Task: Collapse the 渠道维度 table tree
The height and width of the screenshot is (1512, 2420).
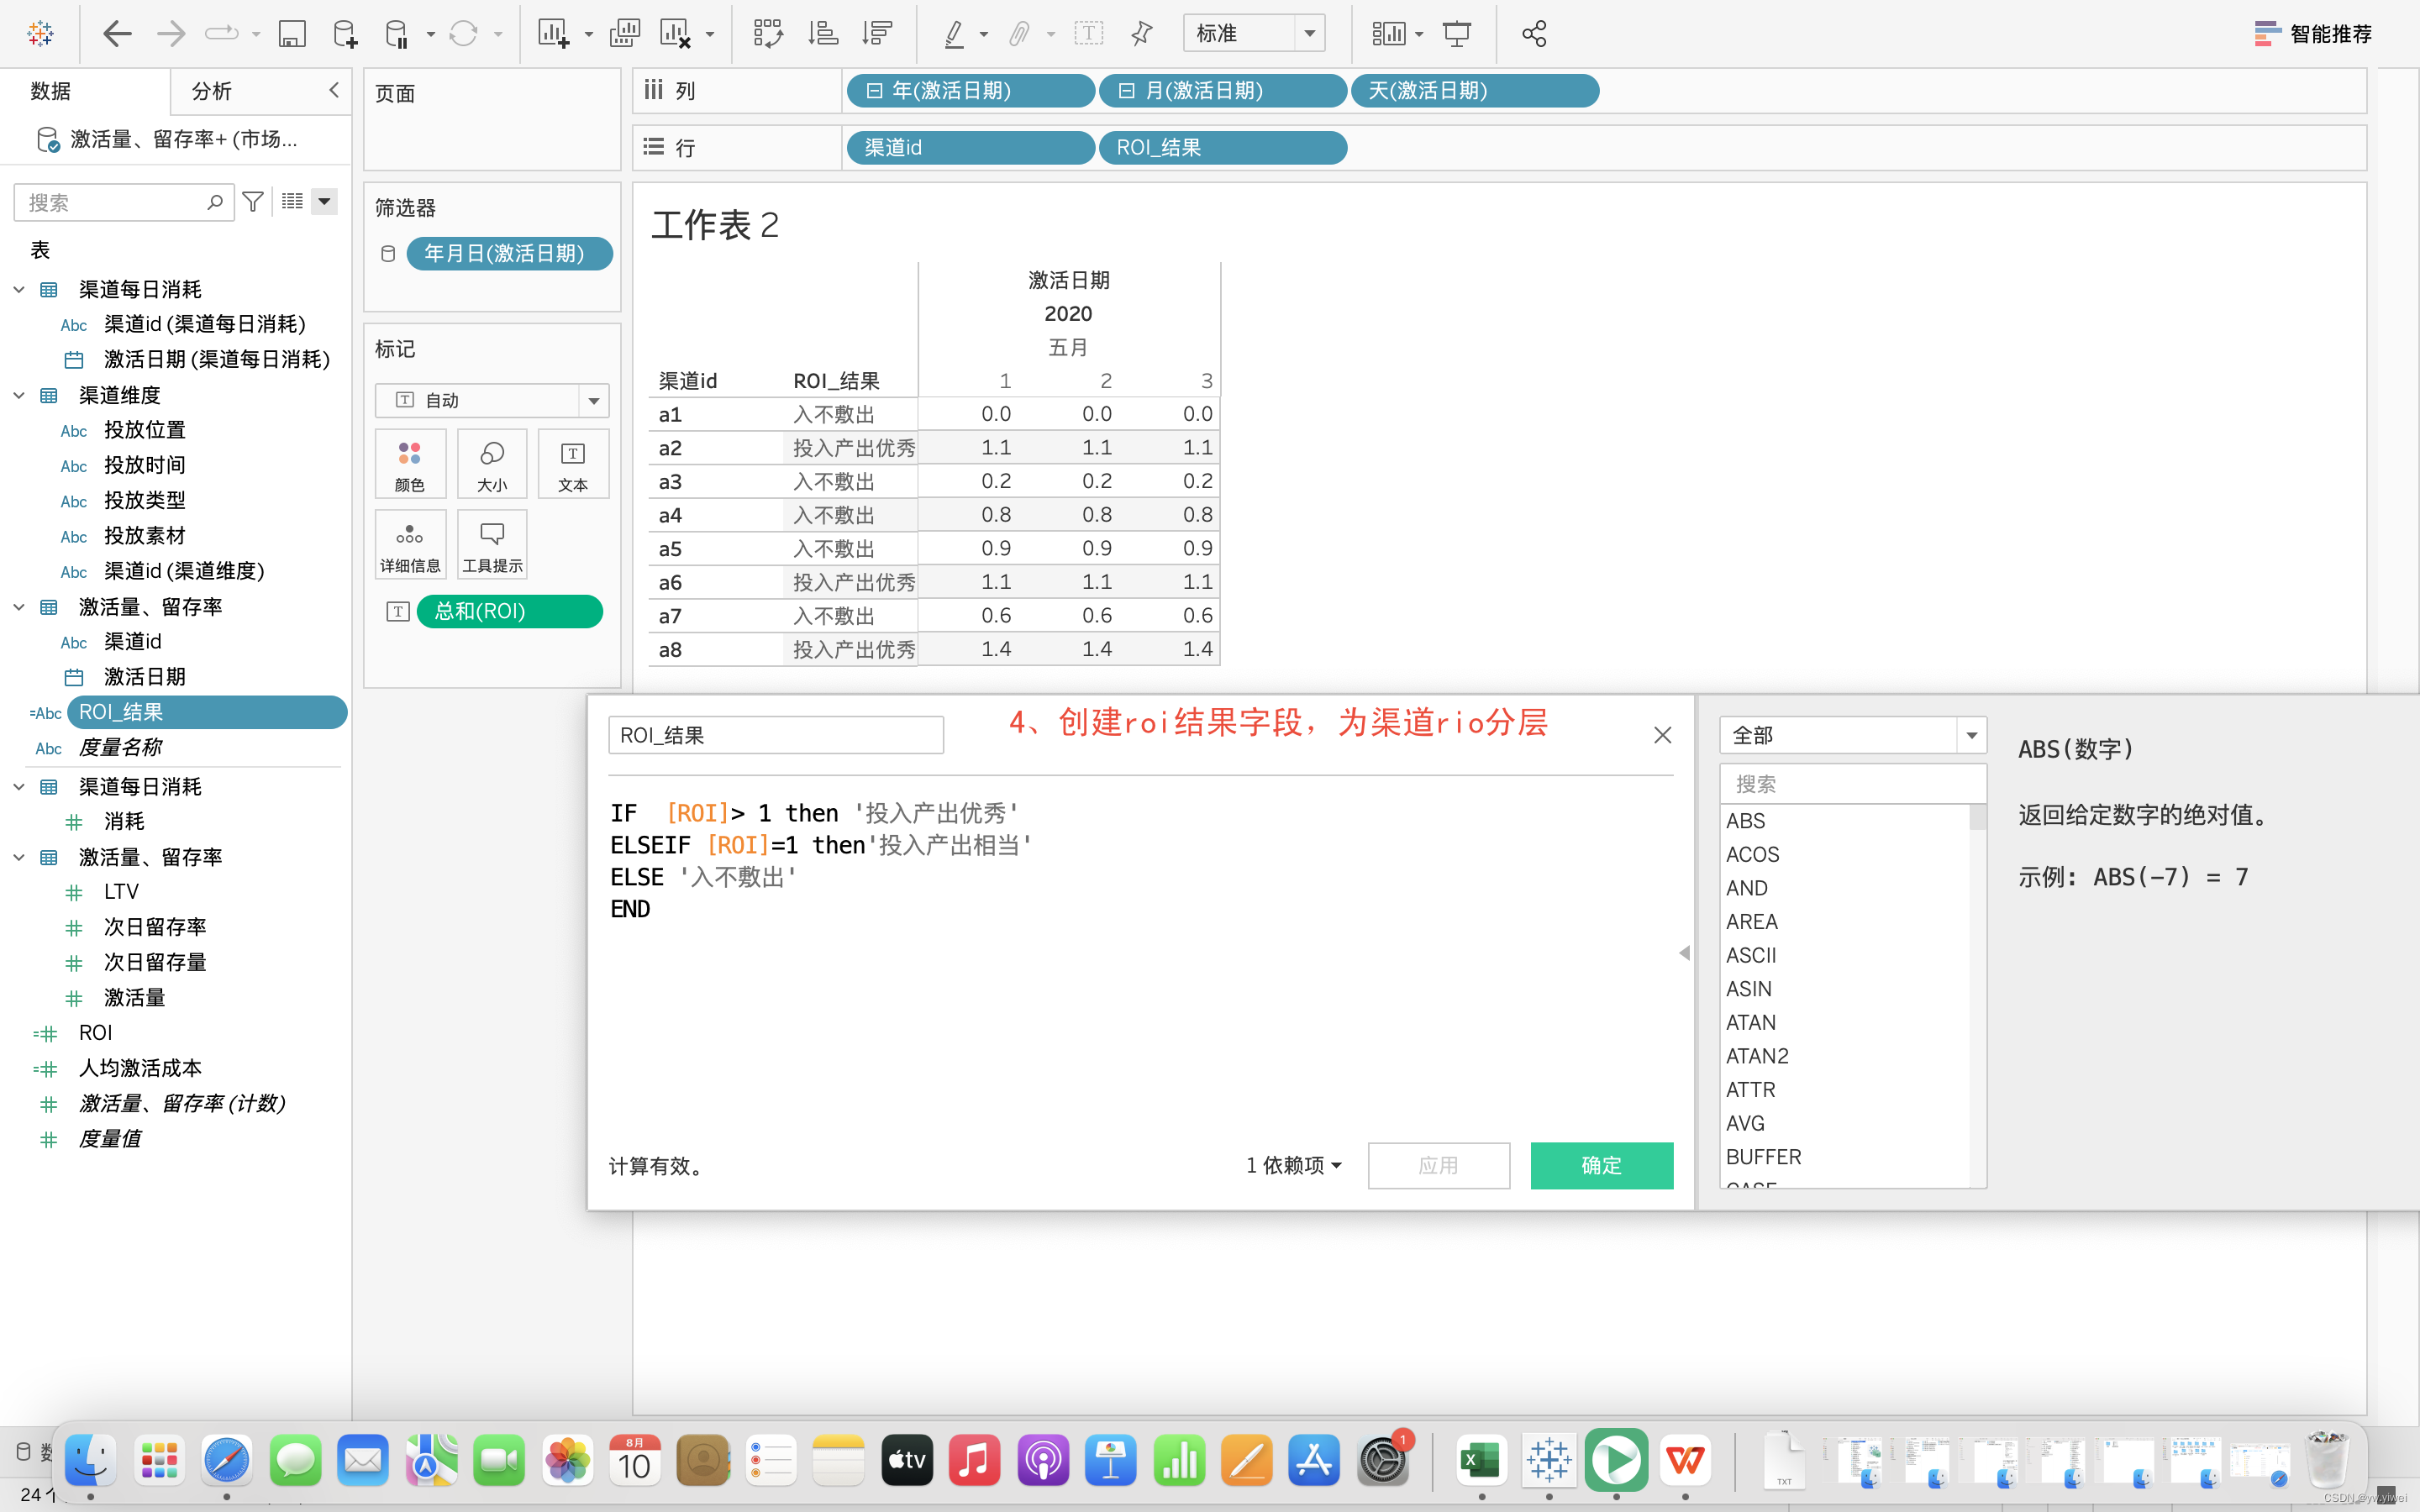Action: [19, 395]
